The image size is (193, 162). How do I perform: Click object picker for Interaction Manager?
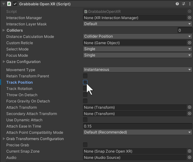[x=189, y=18]
